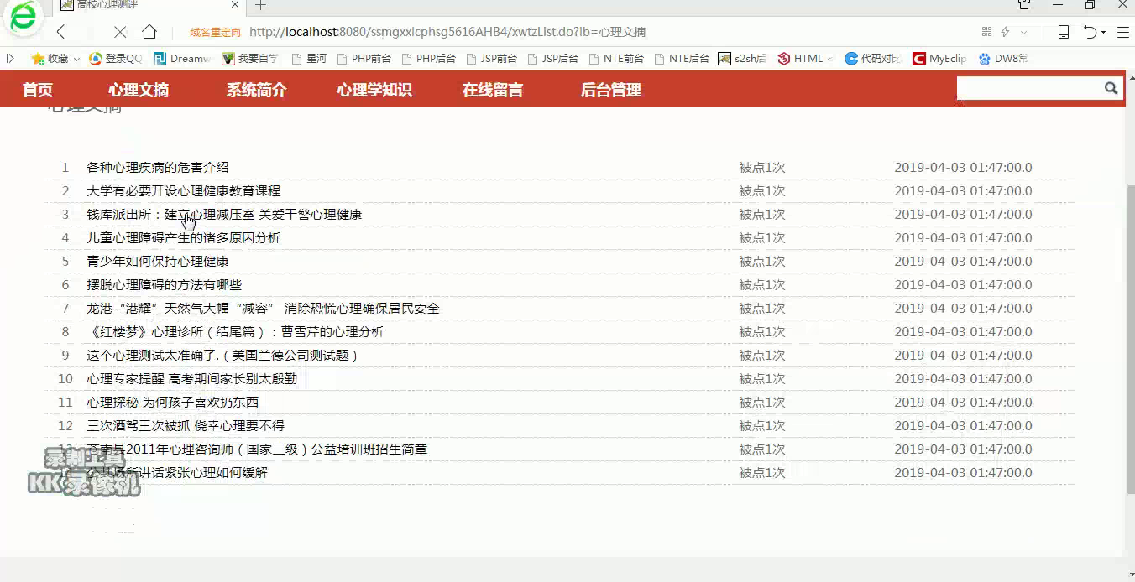1135x582 pixels.
Task: Expand the address bar chevron dropdown
Action: (x=1024, y=32)
